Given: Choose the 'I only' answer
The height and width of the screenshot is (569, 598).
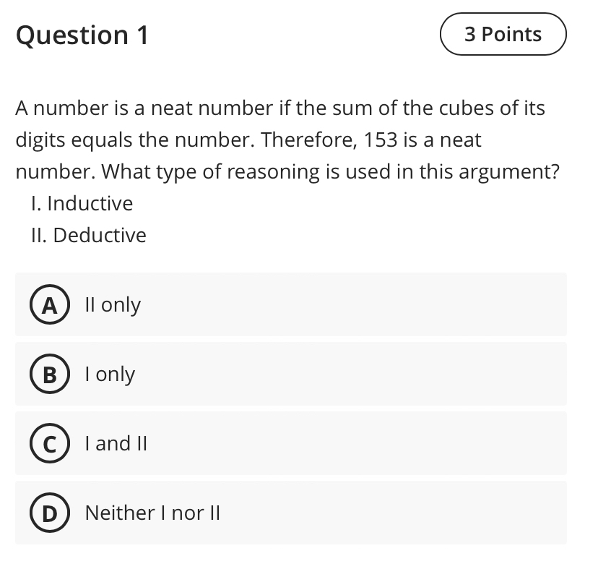Looking at the screenshot, I should click(110, 375).
